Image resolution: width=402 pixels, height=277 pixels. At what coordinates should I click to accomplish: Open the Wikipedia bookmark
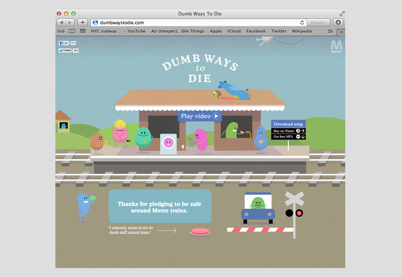click(x=302, y=31)
